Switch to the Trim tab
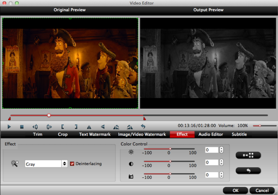The image size is (278, 195). tap(38, 134)
